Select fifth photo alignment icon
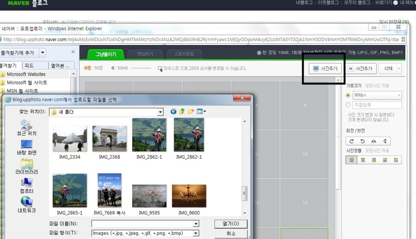 pos(396,160)
